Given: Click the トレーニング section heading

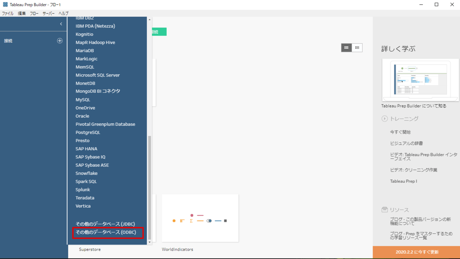Looking at the screenshot, I should click(x=404, y=119).
